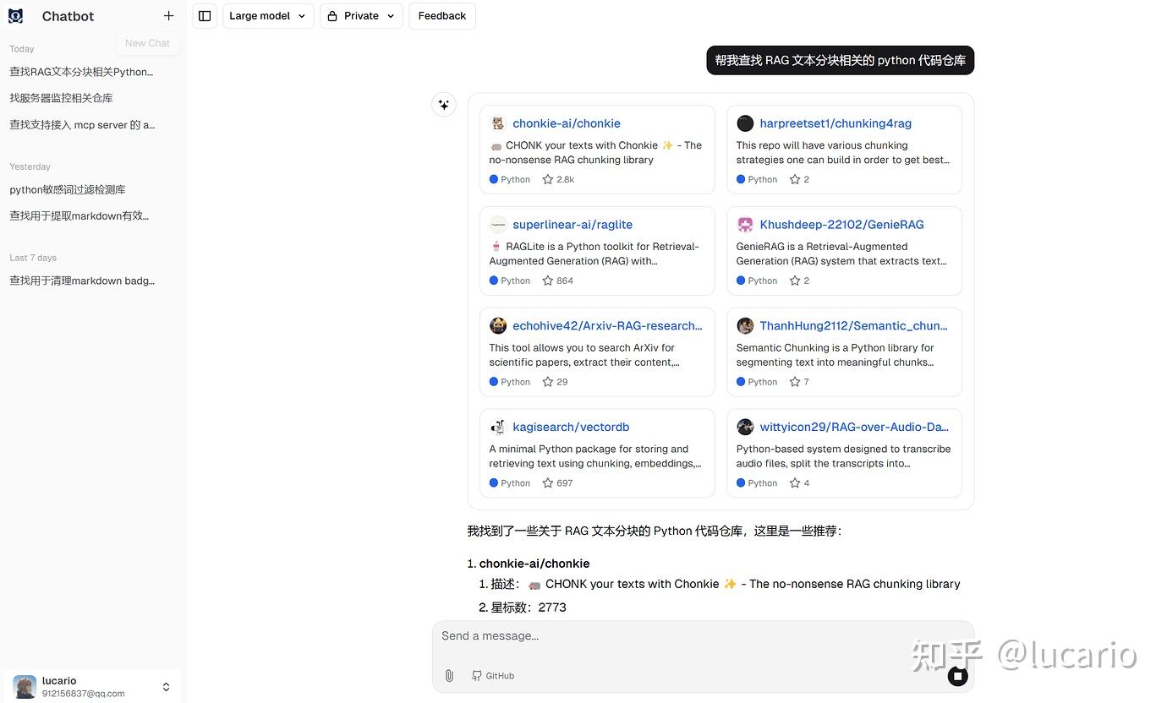The height and width of the screenshot is (703, 1167).
Task: Open the superlinear-ai/raglite repository card
Action: tap(573, 224)
